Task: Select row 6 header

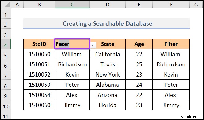Action: [x=6, y=64]
